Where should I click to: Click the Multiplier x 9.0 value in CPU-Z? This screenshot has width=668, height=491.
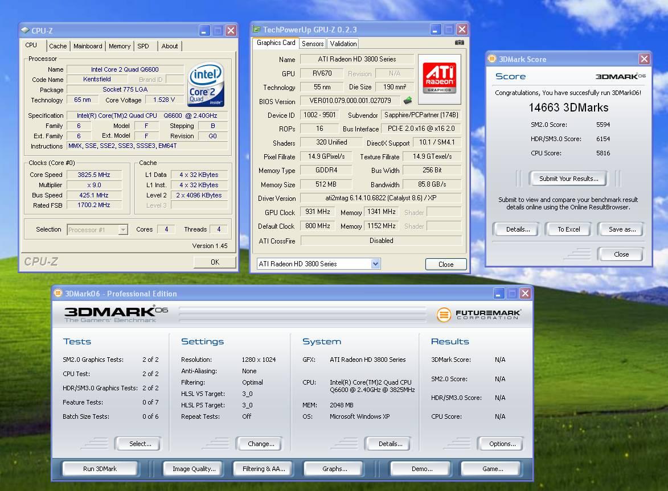click(94, 185)
